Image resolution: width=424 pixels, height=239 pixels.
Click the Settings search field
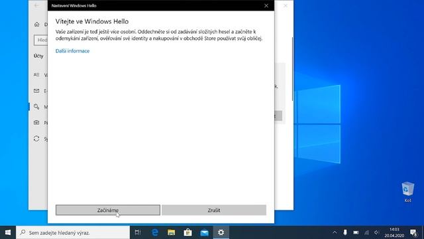41,40
